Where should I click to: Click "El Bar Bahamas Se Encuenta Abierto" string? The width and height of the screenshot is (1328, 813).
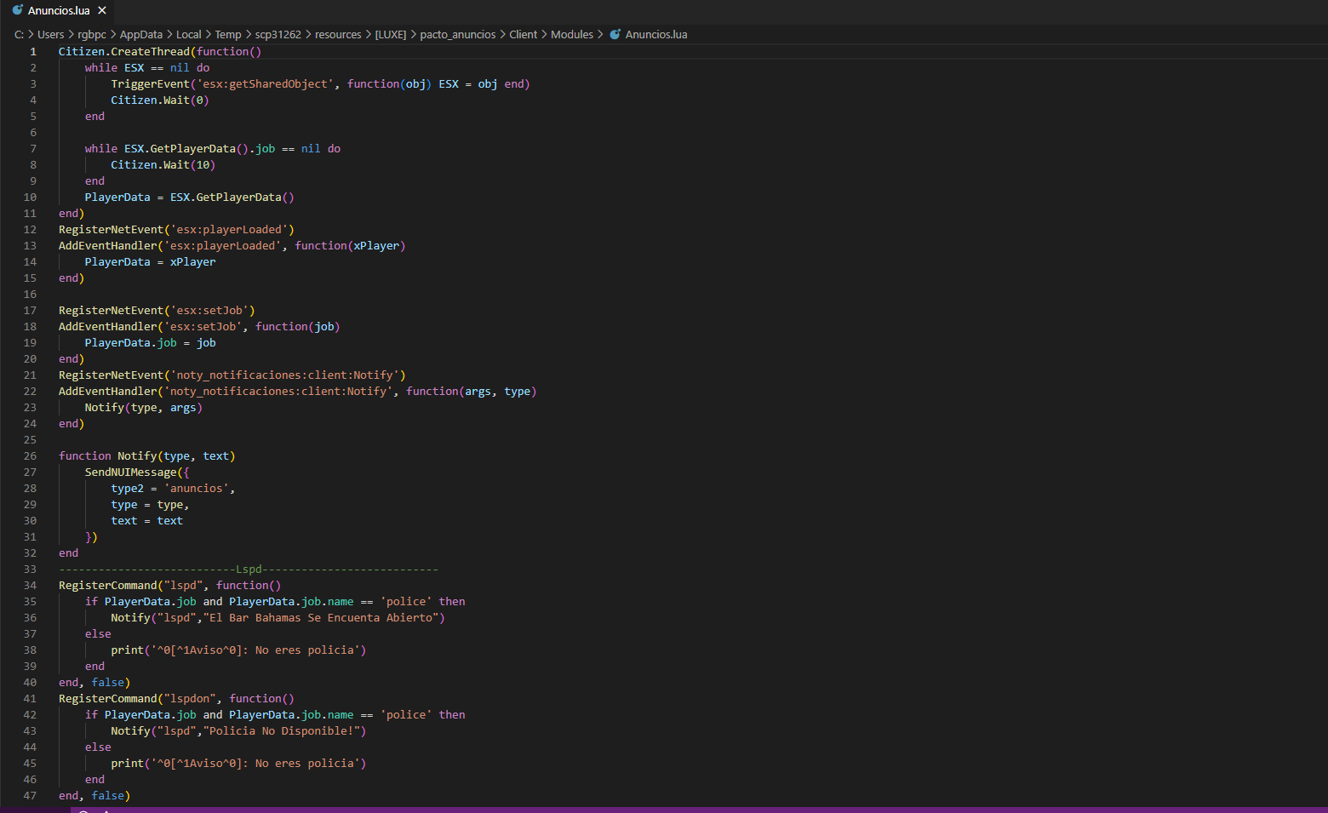[321, 617]
